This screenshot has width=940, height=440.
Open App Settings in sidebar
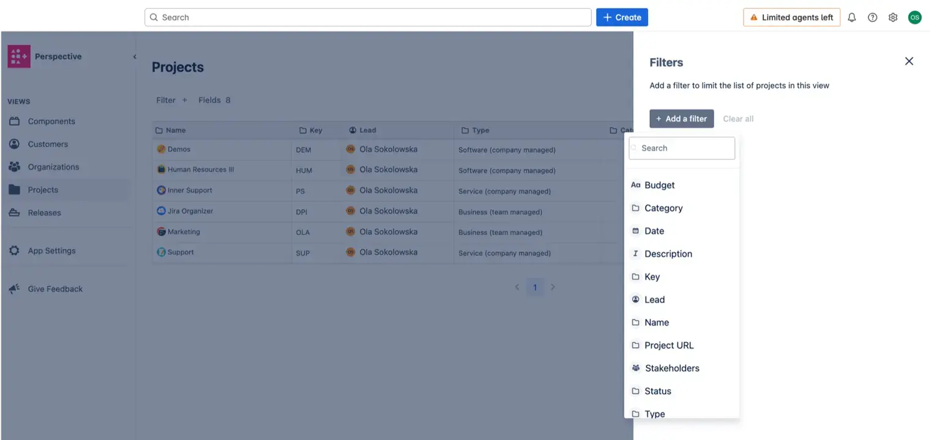click(51, 251)
